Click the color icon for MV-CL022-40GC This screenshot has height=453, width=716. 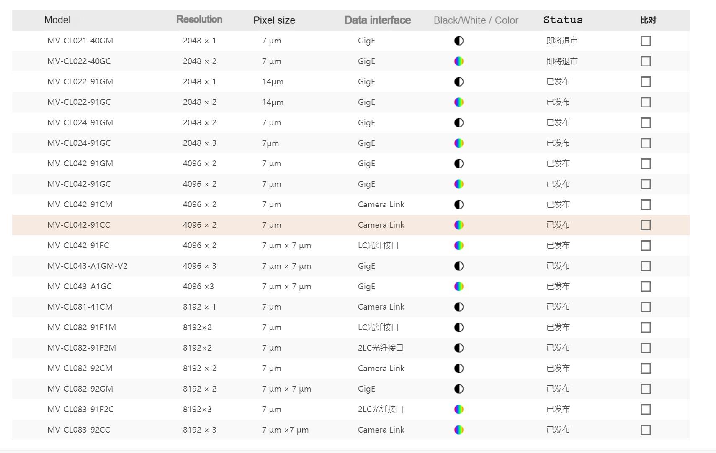click(459, 61)
